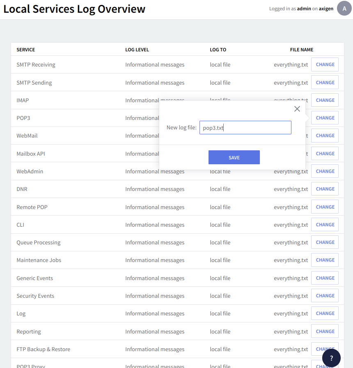353x368 pixels.
Task: Change the Security Events log file
Action: (x=325, y=296)
